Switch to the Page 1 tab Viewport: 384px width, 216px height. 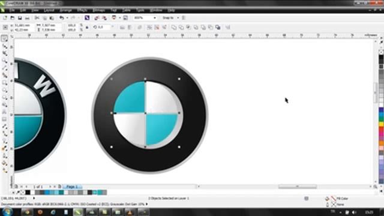(x=72, y=187)
